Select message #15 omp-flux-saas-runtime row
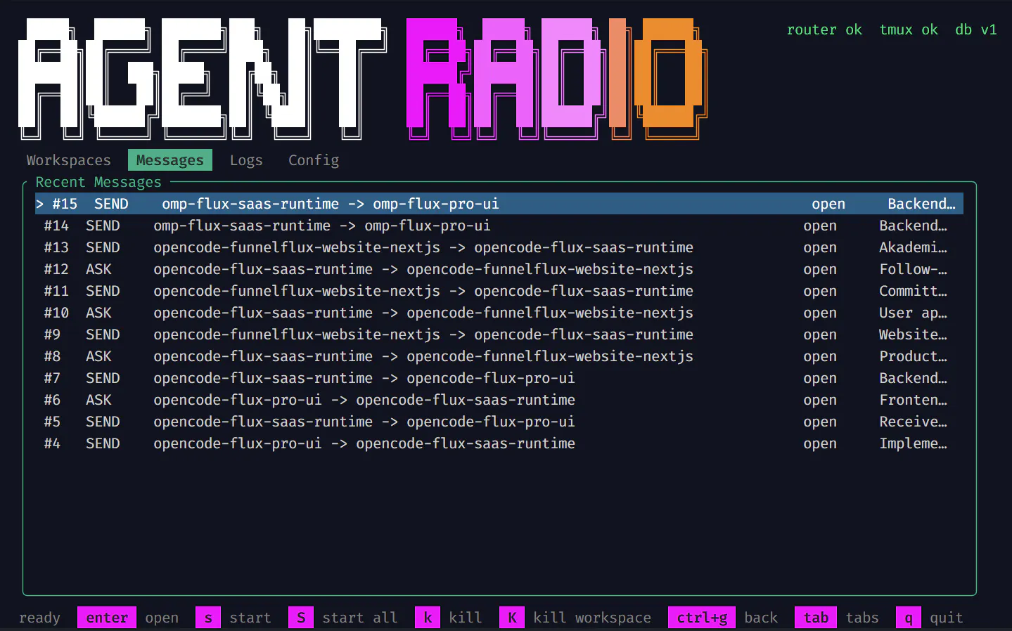This screenshot has width=1012, height=631. (499, 204)
